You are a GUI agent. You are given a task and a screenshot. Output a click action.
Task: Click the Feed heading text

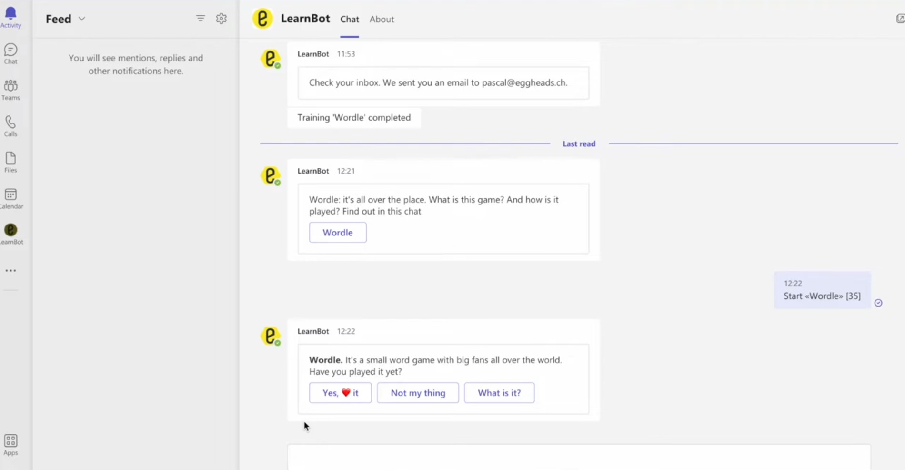click(x=59, y=19)
